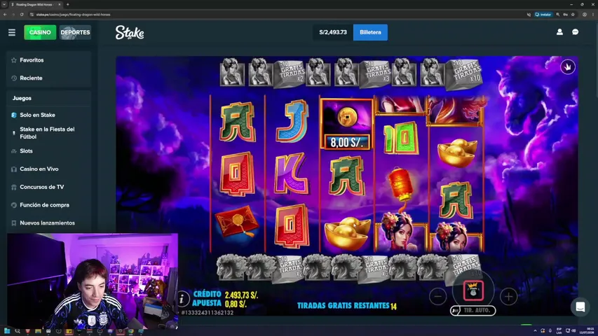Open the browser zoom magnifier icon
This screenshot has width=598, height=336.
558,15
